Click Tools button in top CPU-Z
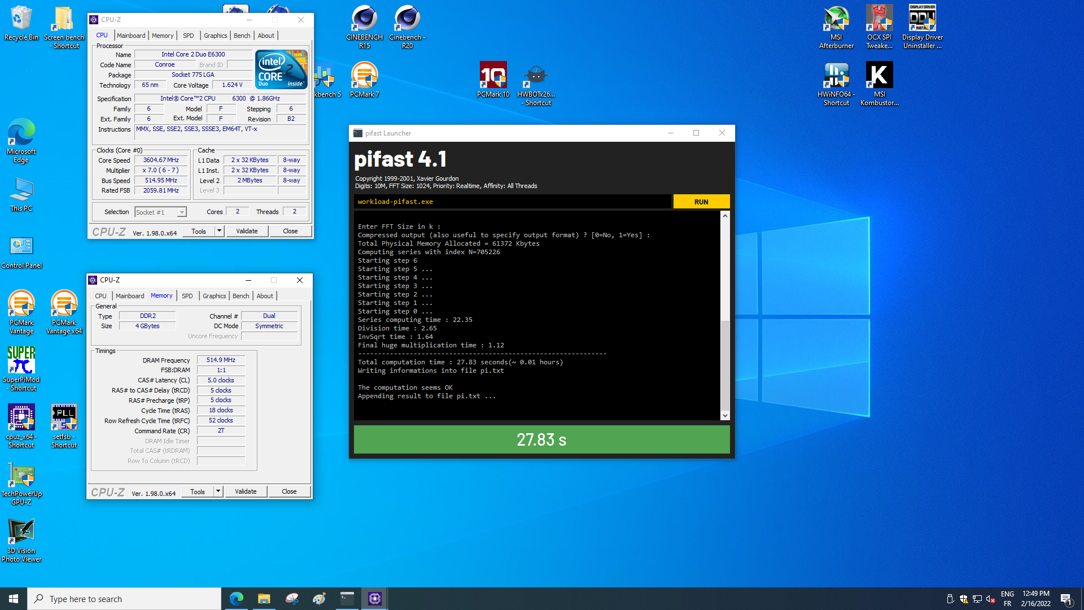This screenshot has width=1084, height=610. [x=199, y=231]
